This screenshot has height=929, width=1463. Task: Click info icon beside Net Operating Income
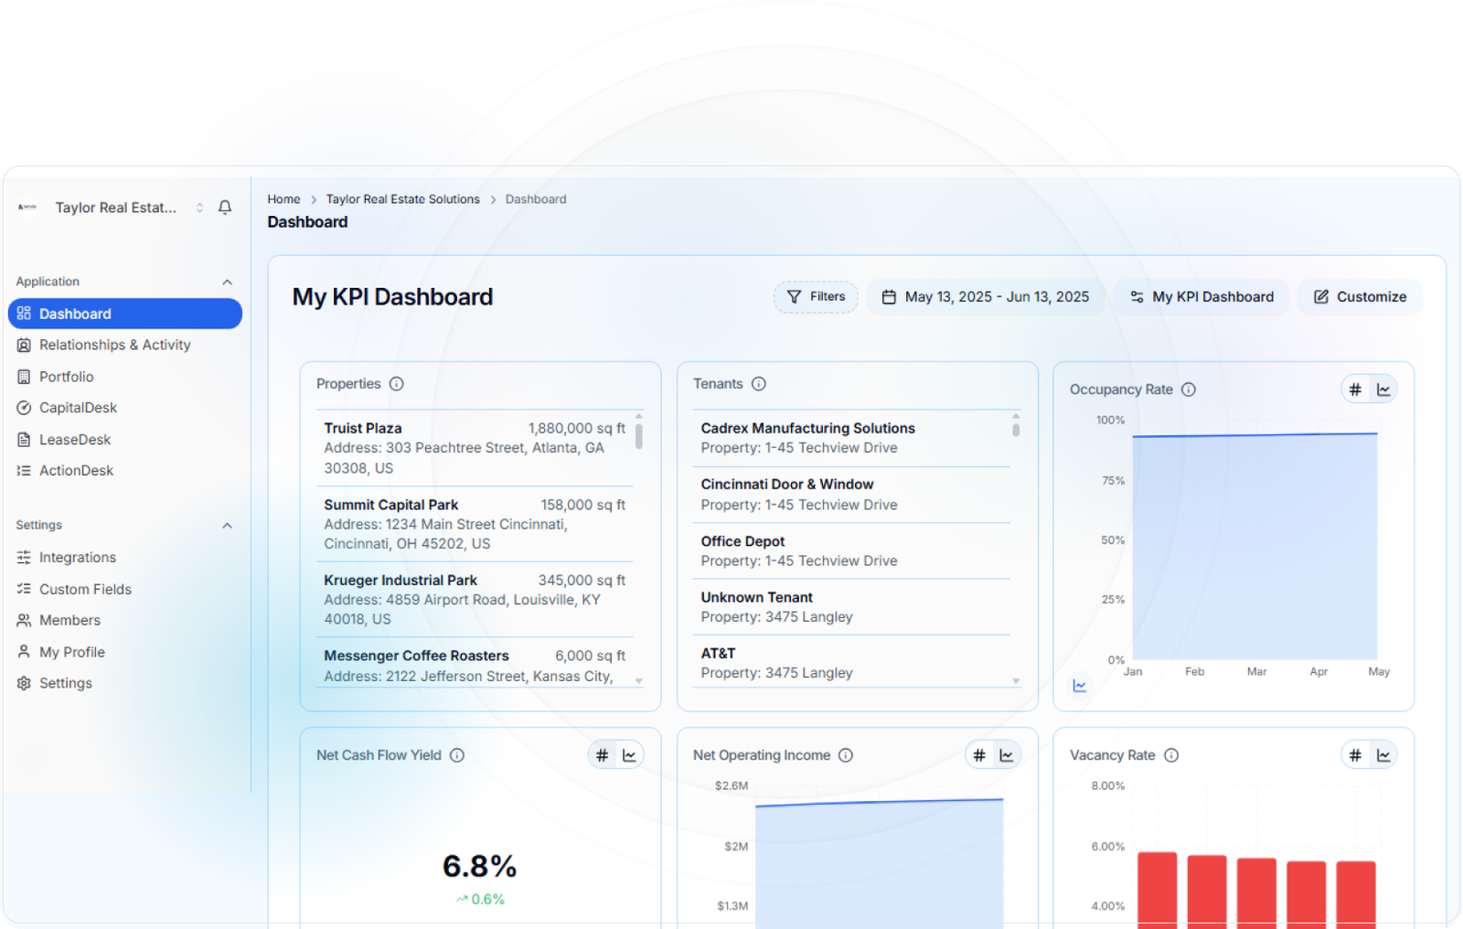pyautogui.click(x=846, y=755)
